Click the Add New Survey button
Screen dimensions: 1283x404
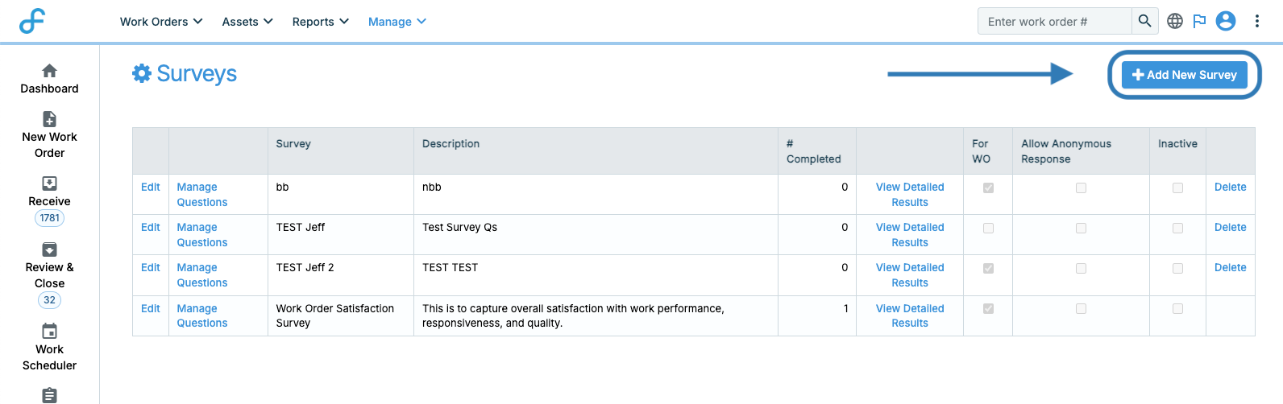(x=1184, y=75)
